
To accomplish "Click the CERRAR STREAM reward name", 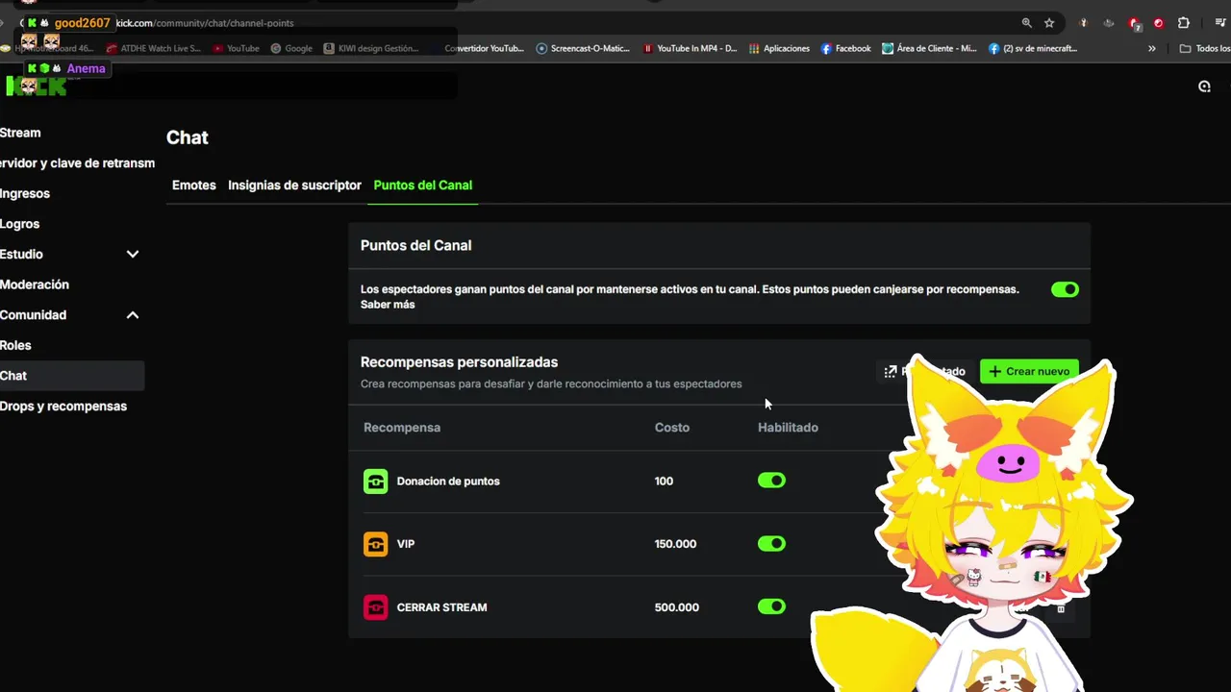I will pos(442,607).
